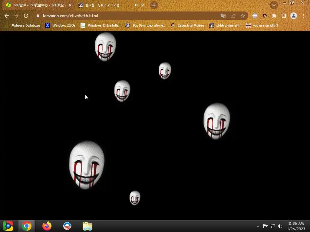Open the blue striped circle taskbar app
The width and height of the screenshot is (310, 232).
[x=67, y=226]
